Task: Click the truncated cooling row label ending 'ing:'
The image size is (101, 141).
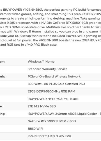Action: [x=3, y=114]
